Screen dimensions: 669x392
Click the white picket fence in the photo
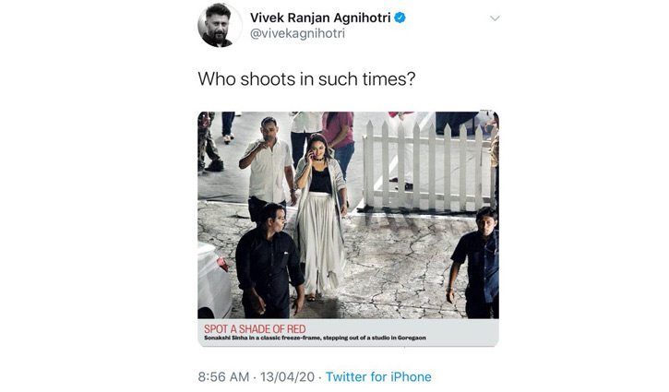[424, 166]
